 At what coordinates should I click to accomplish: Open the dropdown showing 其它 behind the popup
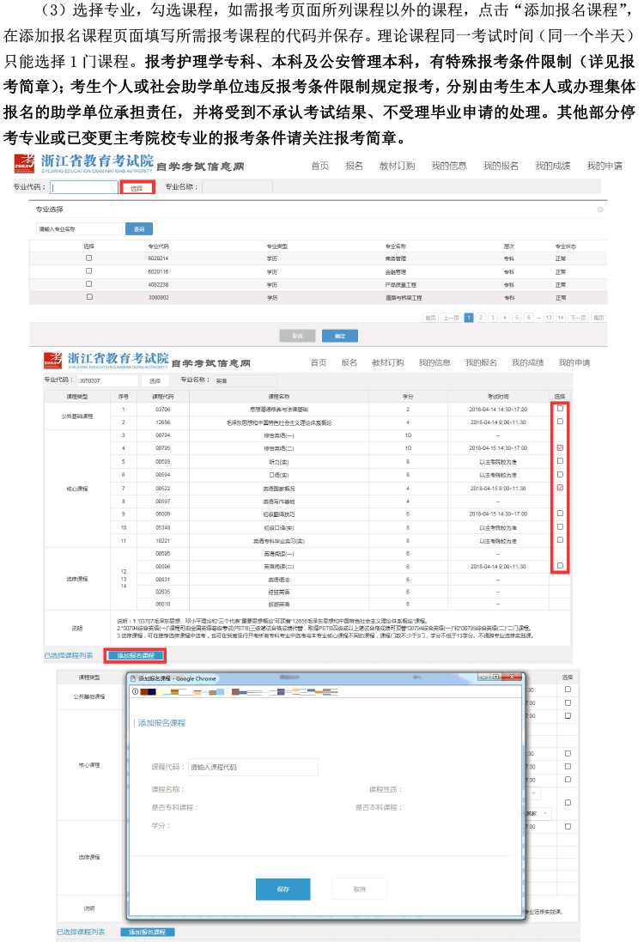pos(538,813)
